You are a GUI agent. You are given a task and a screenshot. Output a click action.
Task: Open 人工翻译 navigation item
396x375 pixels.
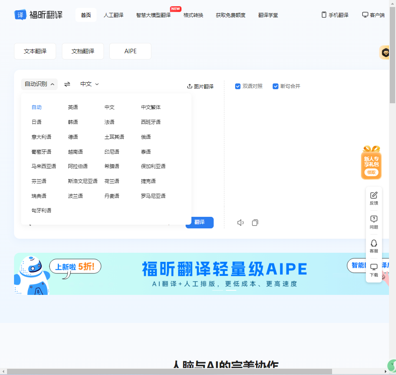pos(114,15)
